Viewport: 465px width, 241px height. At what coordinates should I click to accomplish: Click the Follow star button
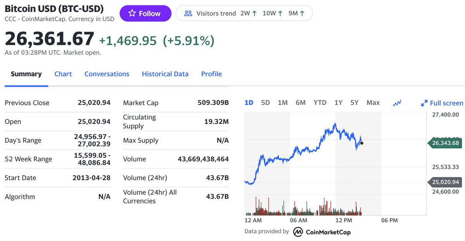tap(145, 14)
